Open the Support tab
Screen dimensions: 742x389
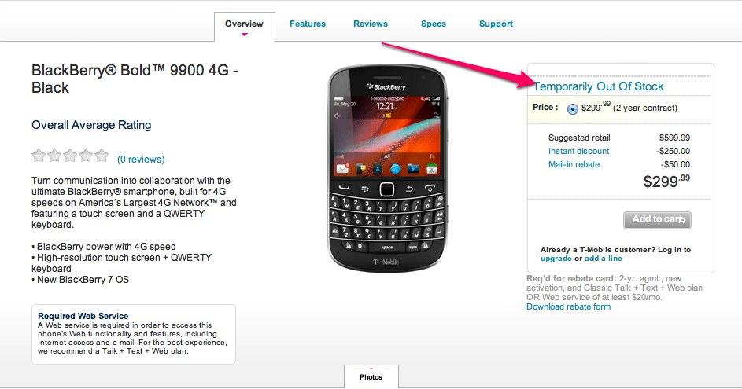click(496, 24)
